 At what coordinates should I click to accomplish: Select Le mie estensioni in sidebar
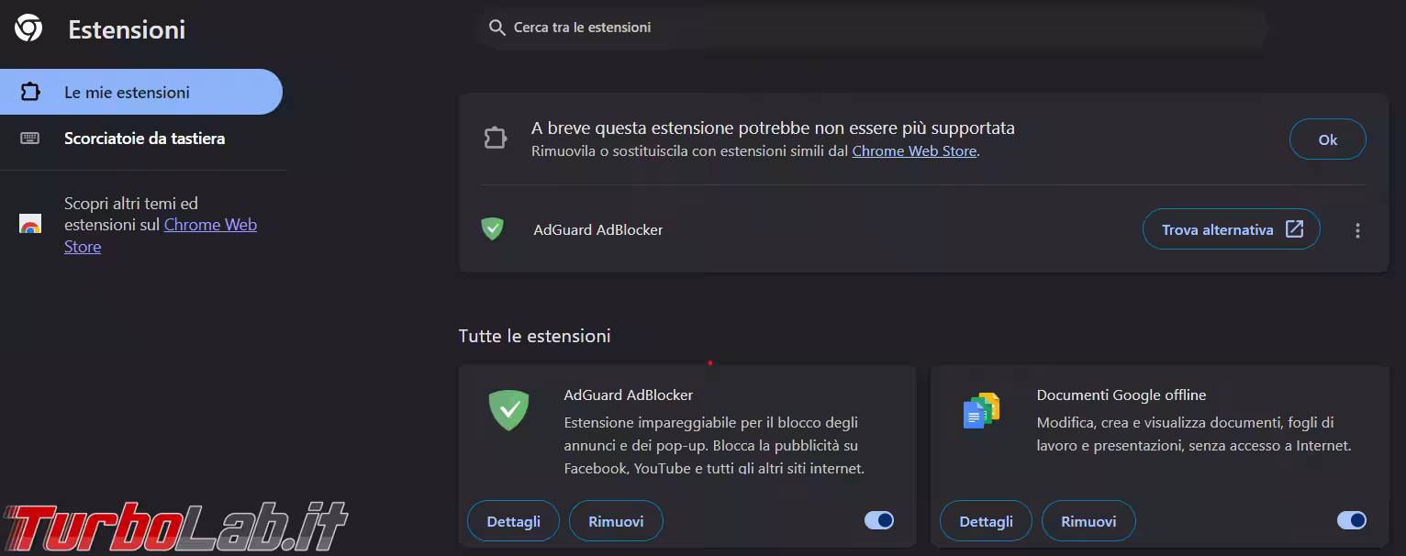point(127,93)
